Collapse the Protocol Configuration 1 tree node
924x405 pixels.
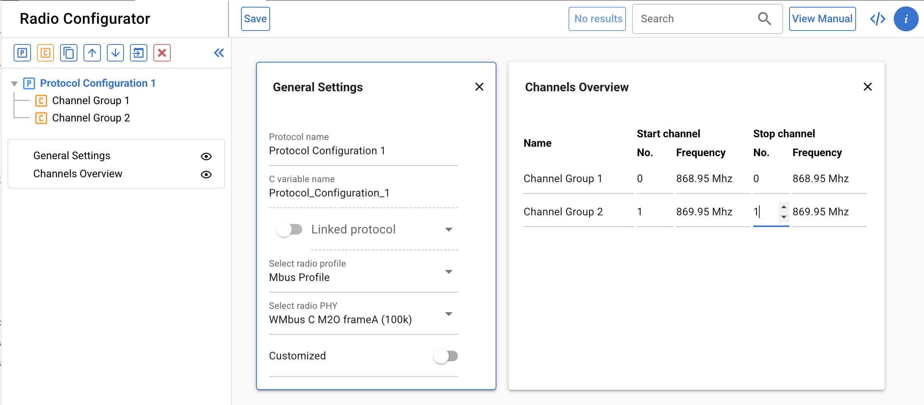pos(14,84)
